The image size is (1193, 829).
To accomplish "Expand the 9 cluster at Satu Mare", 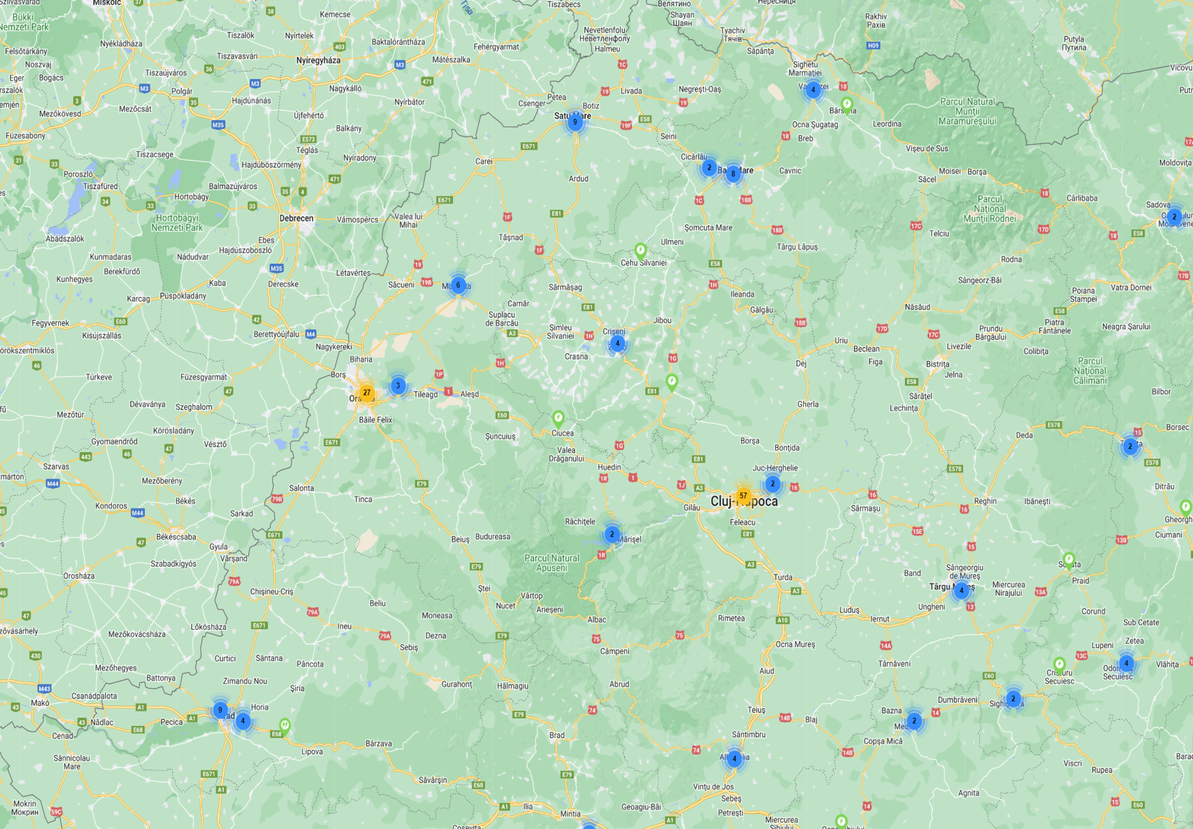I will (x=575, y=122).
